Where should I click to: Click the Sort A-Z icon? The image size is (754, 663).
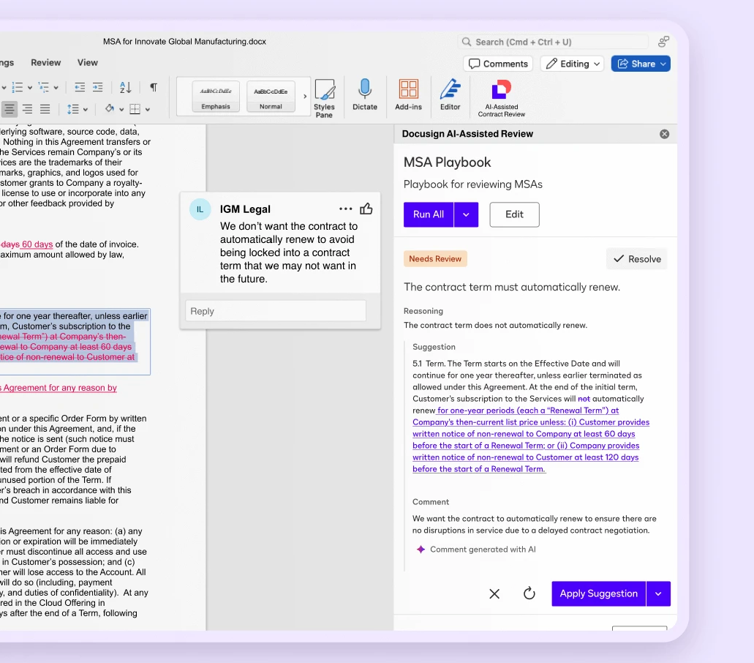[x=126, y=87]
